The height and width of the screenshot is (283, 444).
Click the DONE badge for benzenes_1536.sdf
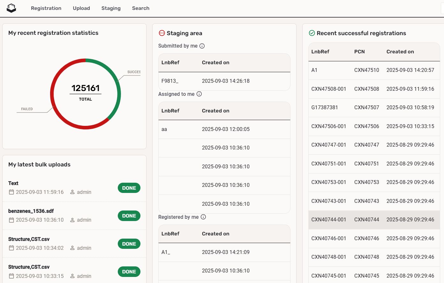tap(129, 216)
